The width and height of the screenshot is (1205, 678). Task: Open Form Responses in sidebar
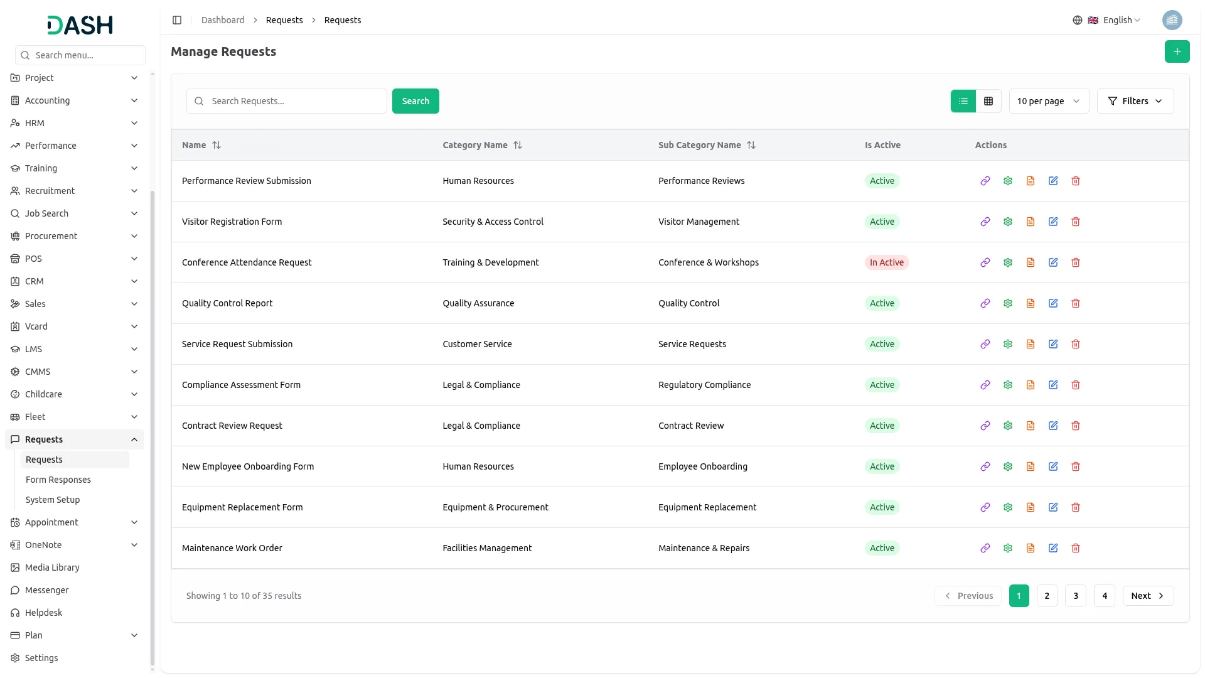coord(58,480)
